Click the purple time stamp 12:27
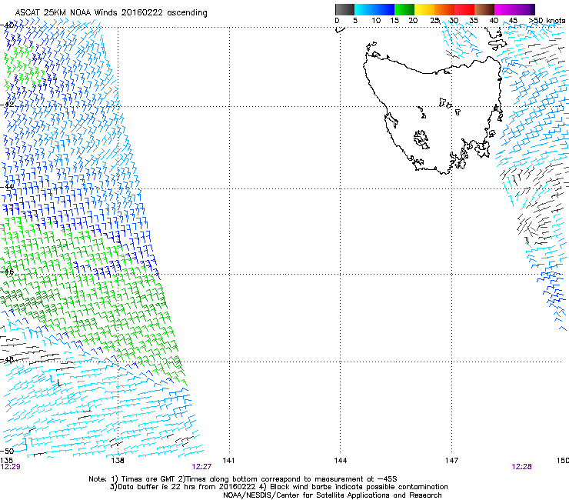This screenshot has width=569, height=500. (x=201, y=467)
